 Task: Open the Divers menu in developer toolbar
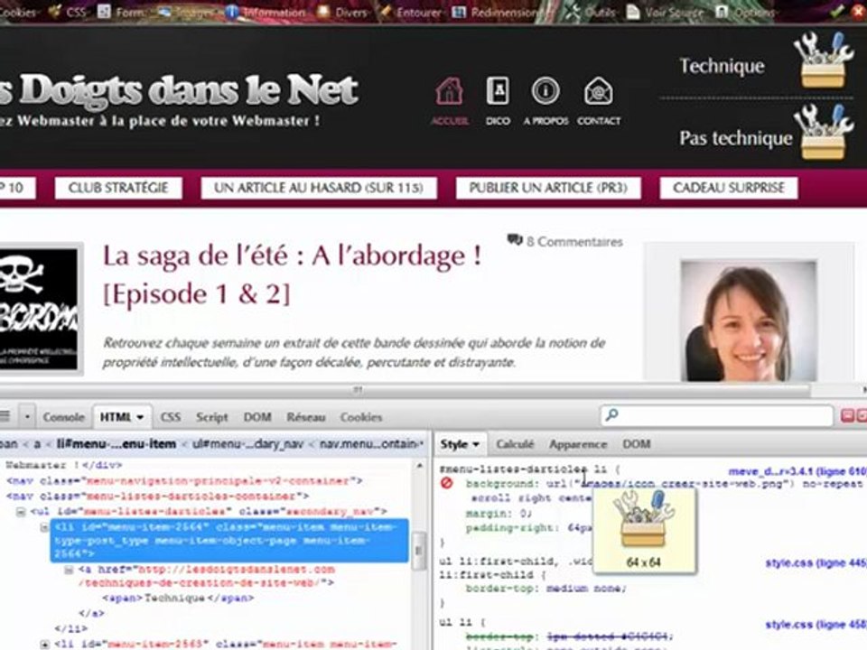pyautogui.click(x=343, y=11)
